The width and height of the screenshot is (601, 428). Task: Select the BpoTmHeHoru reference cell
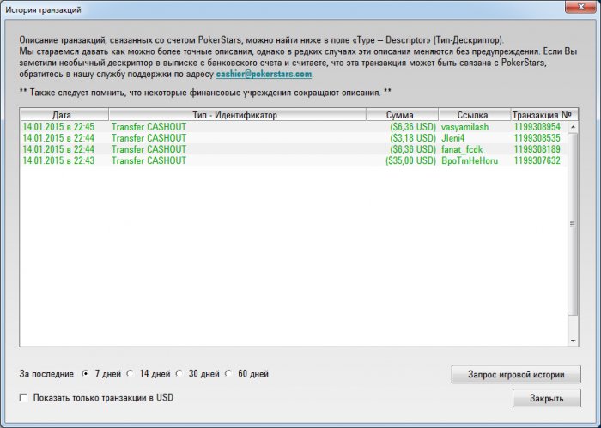tap(470, 160)
